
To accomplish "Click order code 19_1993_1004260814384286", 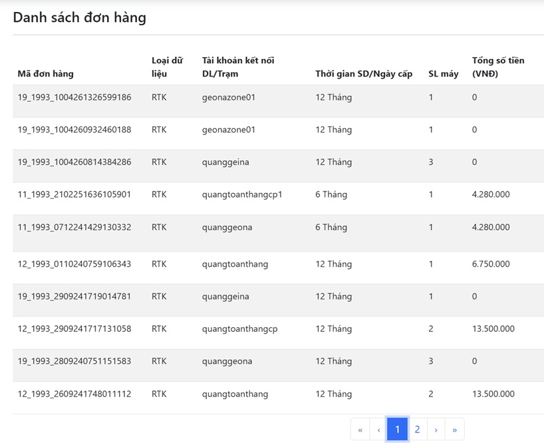I will [x=74, y=162].
